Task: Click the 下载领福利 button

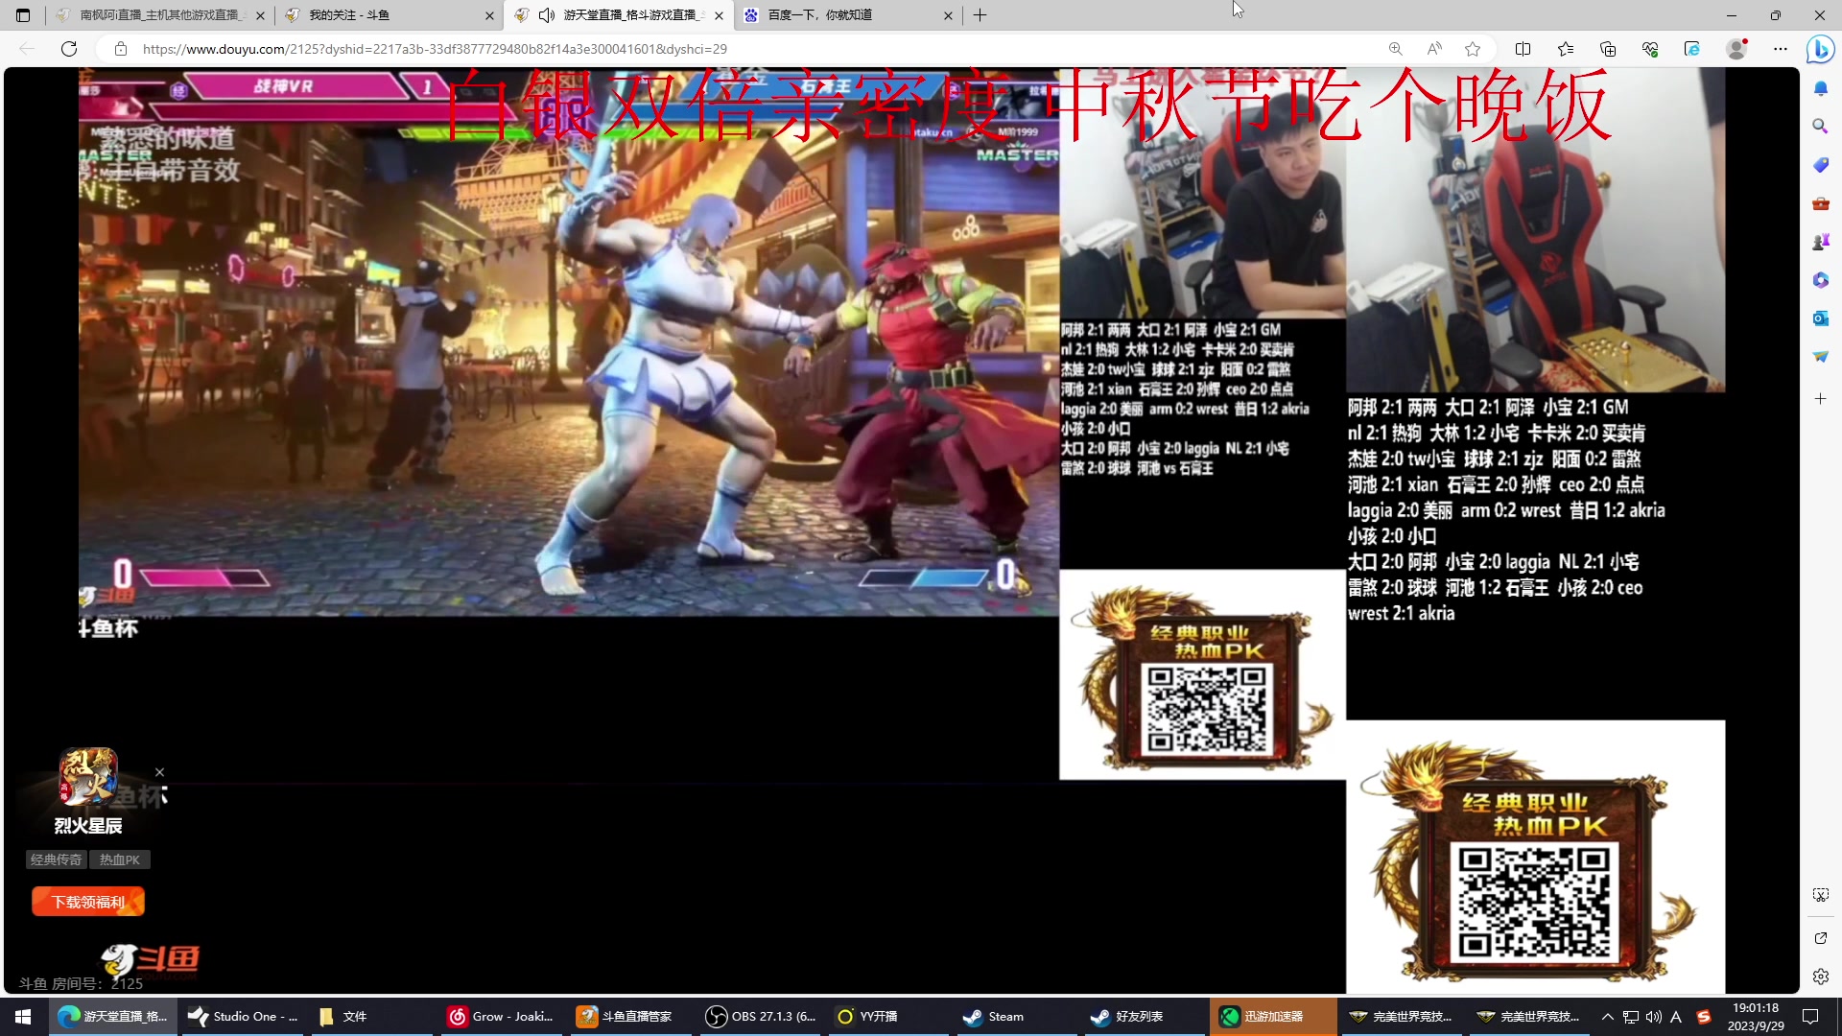Action: (88, 902)
